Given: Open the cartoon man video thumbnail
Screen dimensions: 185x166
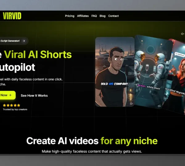Looking at the screenshot, I should 115,72.
